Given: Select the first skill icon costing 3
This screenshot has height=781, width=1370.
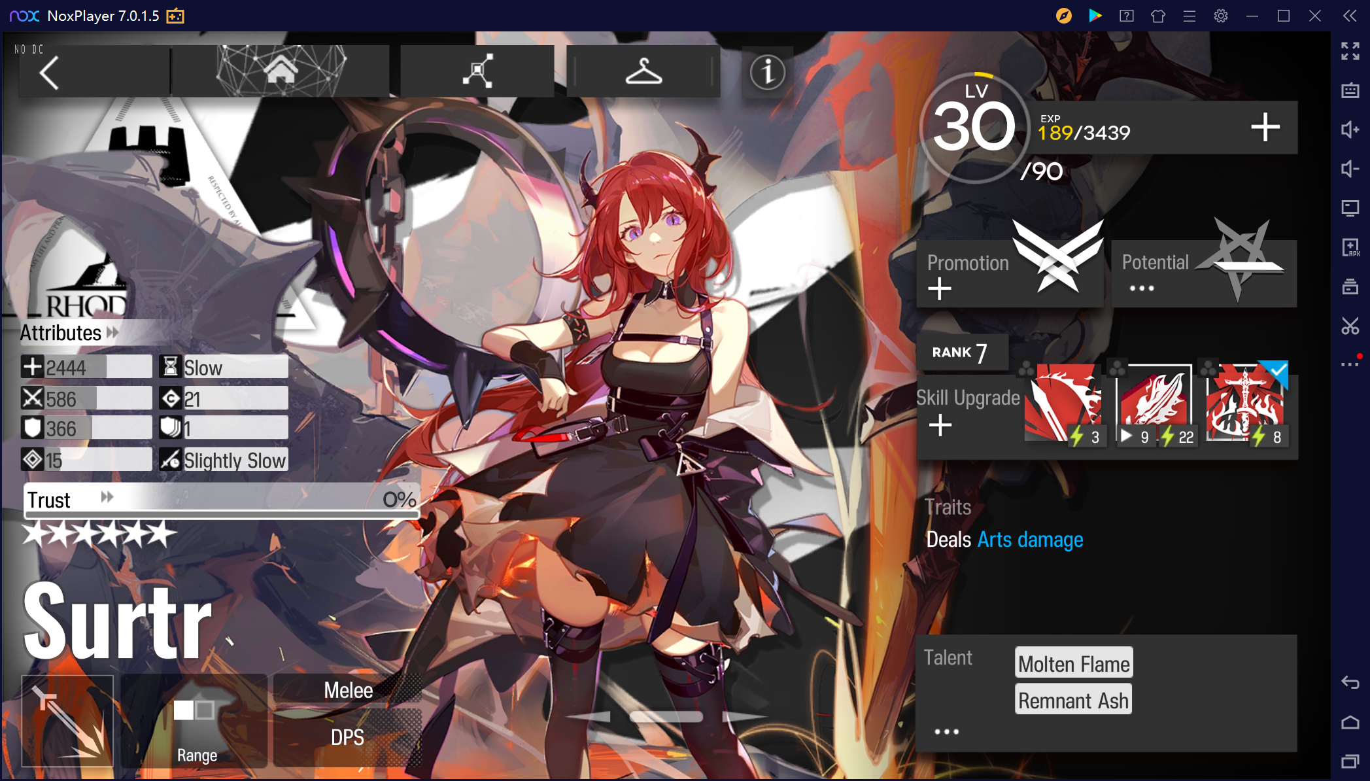Looking at the screenshot, I should click(1065, 404).
